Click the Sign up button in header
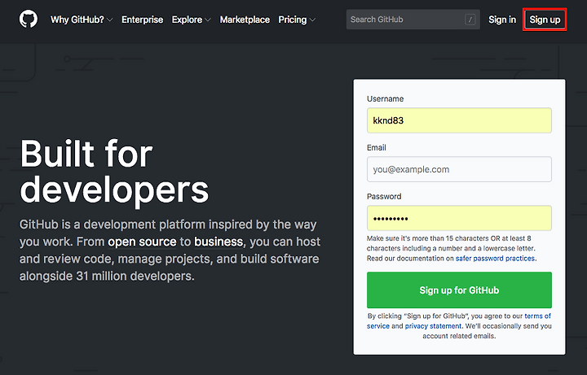587x375 pixels. [x=545, y=20]
